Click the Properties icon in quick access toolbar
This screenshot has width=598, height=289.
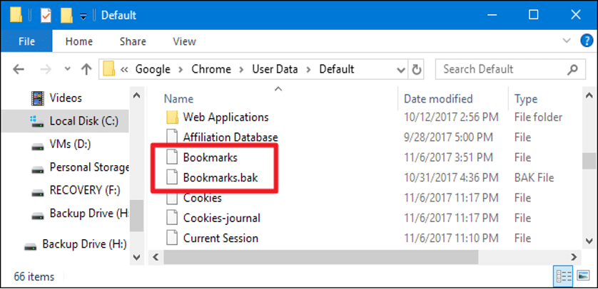pos(45,14)
